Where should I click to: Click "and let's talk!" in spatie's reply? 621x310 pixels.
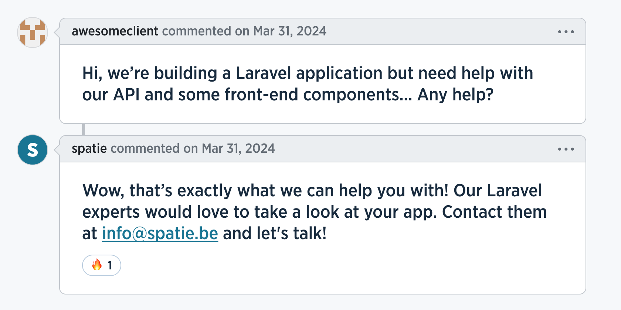pos(275,233)
